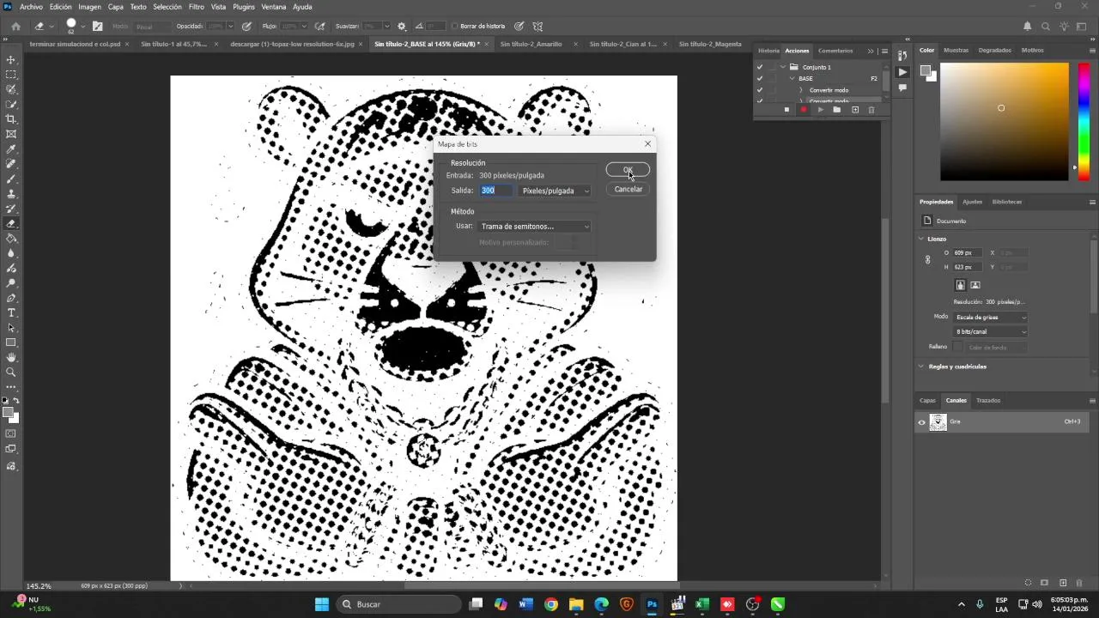Image resolution: width=1099 pixels, height=618 pixels.
Task: Click OK in Mapa de bits dialog
Action: click(x=628, y=170)
